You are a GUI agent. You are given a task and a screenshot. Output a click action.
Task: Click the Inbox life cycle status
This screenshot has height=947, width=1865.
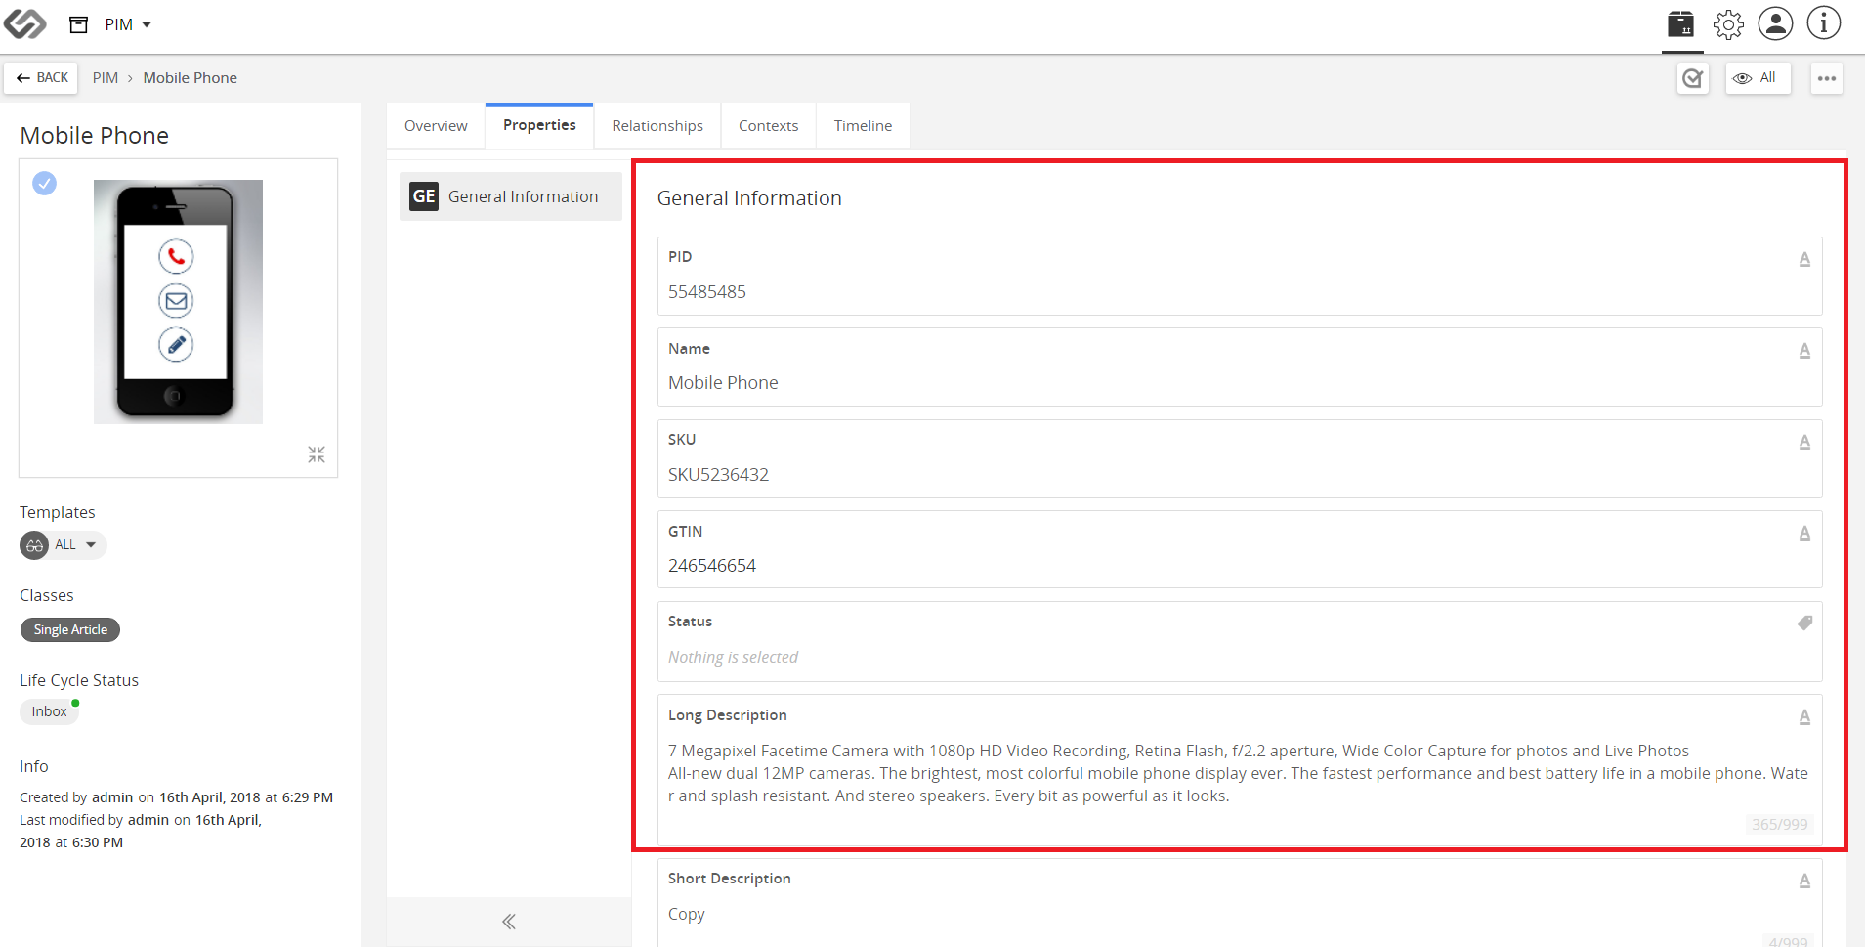pos(49,711)
